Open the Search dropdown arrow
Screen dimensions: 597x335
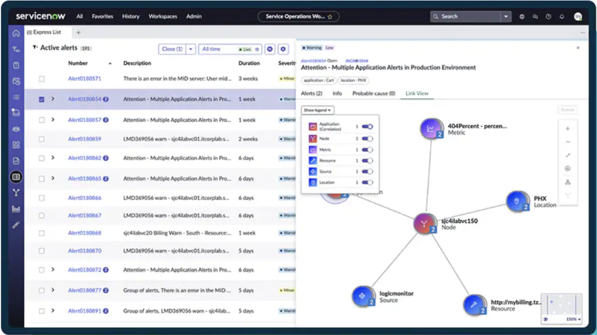pyautogui.click(x=505, y=16)
